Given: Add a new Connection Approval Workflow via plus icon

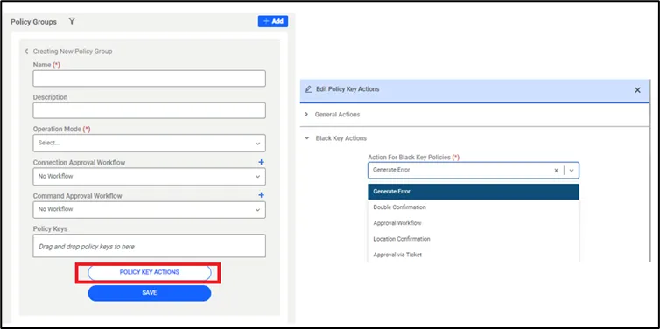Looking at the screenshot, I should 261,162.
